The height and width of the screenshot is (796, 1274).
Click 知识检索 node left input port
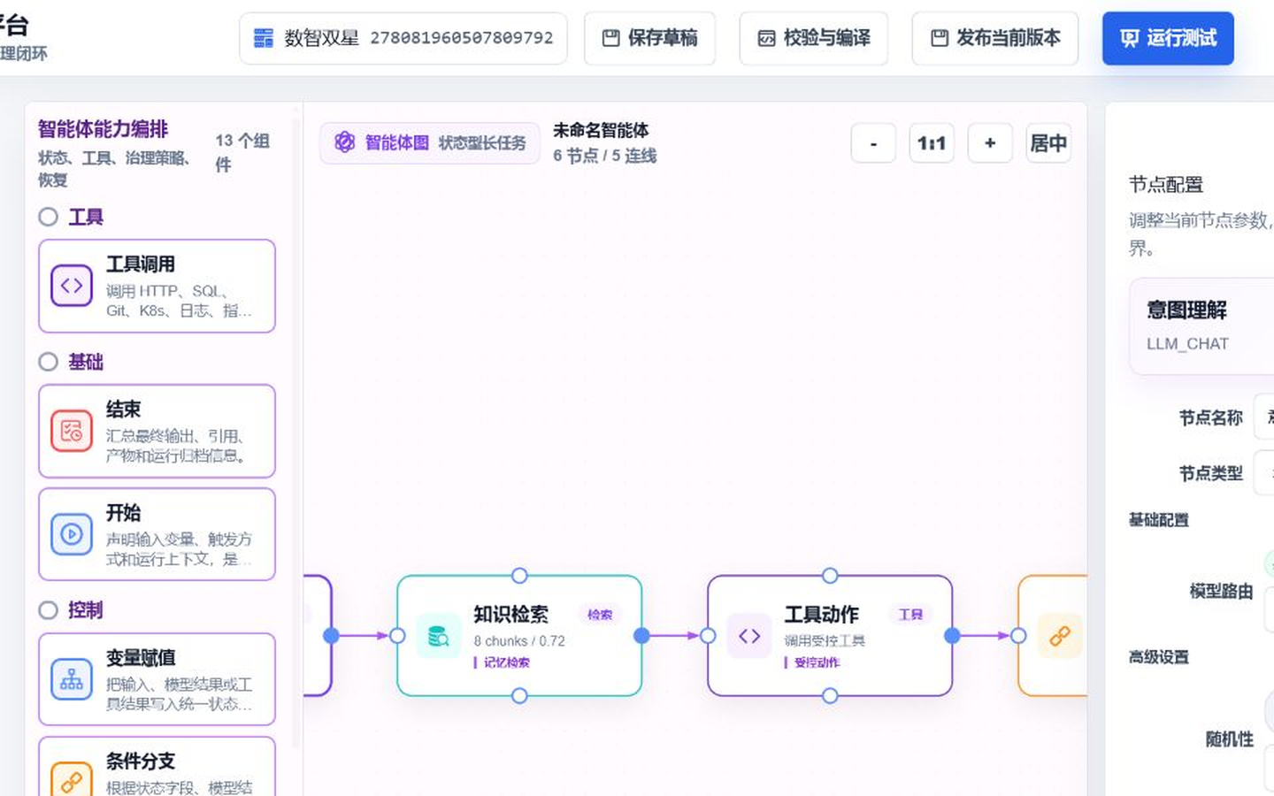[397, 635]
